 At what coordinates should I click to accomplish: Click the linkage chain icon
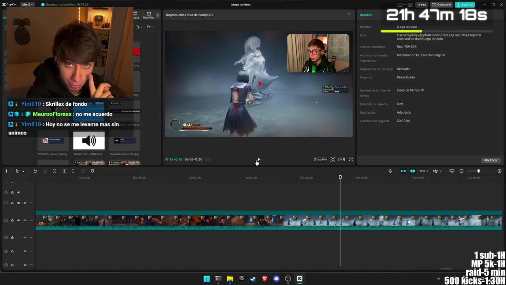[x=422, y=171]
